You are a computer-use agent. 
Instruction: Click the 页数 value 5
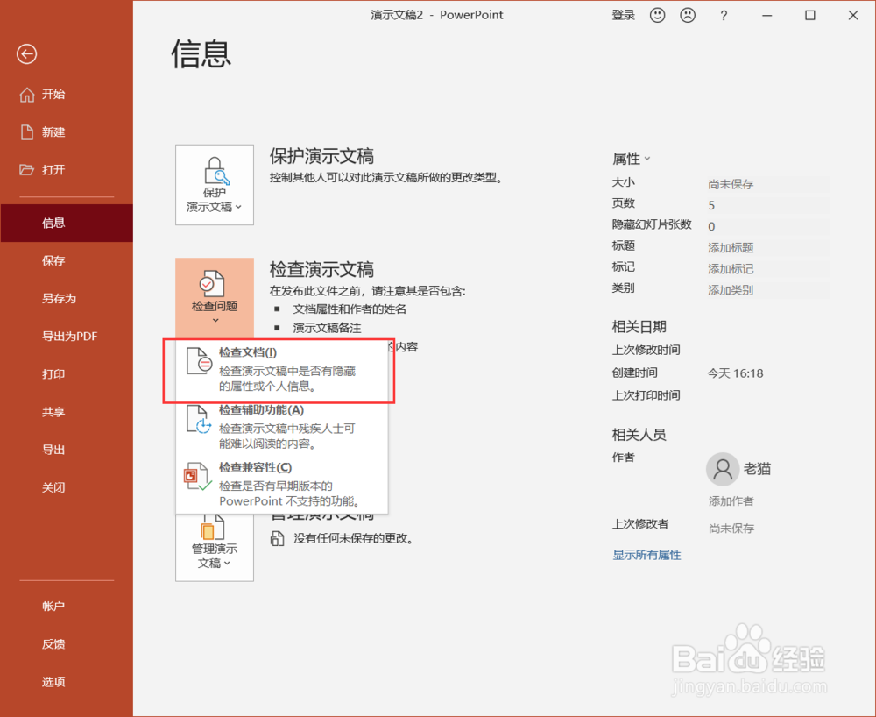click(x=711, y=205)
